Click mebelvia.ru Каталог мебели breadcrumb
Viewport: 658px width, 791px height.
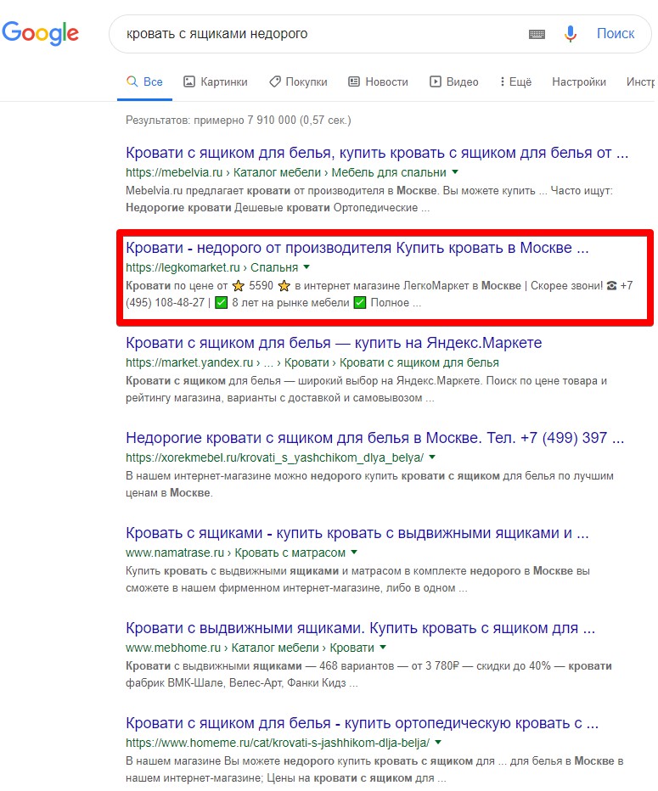(x=277, y=172)
